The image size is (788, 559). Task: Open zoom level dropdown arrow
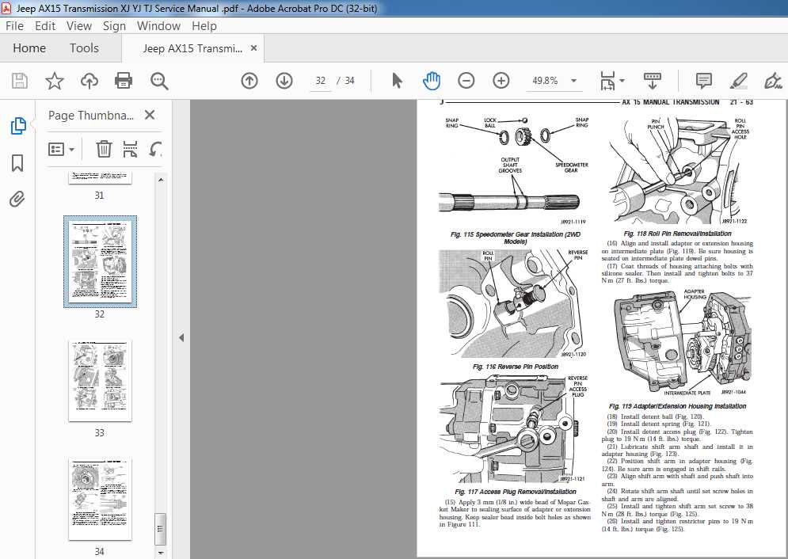point(573,81)
